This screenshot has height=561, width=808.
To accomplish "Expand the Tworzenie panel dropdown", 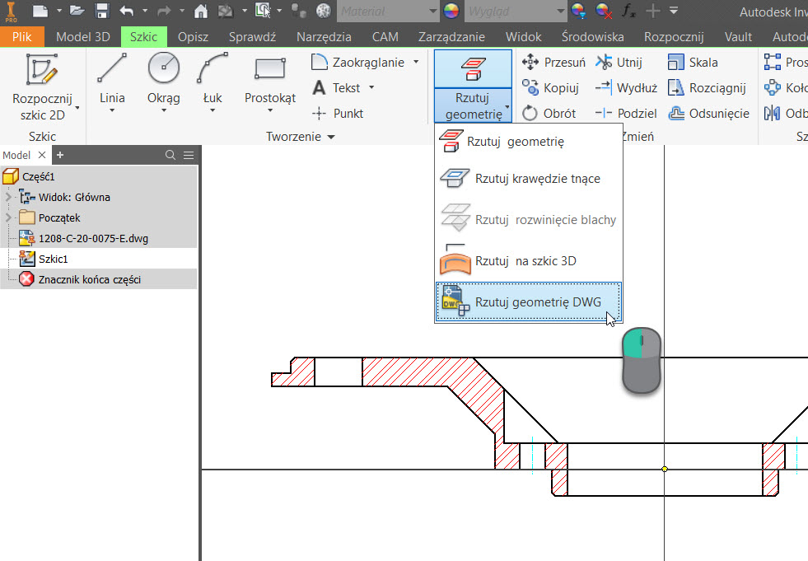I will (331, 137).
